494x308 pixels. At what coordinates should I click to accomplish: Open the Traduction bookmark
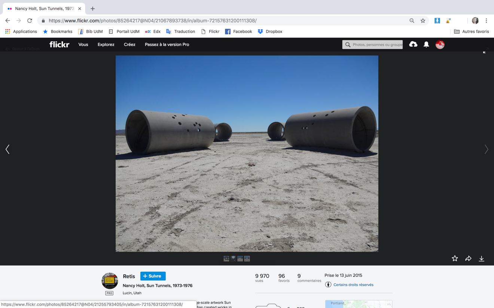180,32
